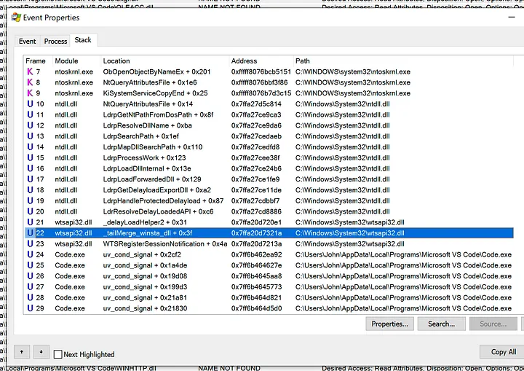This screenshot has height=371, width=524.
Task: Click the kernel K icon for frame 9
Action: 30,93
